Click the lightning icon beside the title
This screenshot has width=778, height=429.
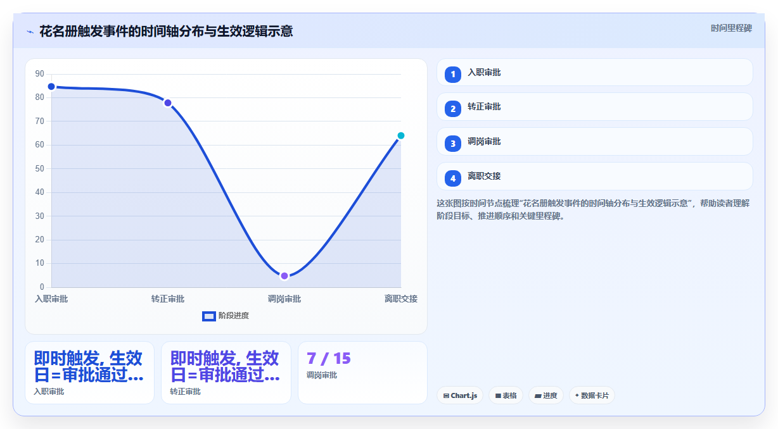click(x=30, y=32)
